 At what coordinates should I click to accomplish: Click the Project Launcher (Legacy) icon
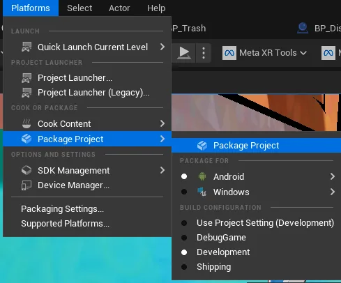click(26, 93)
